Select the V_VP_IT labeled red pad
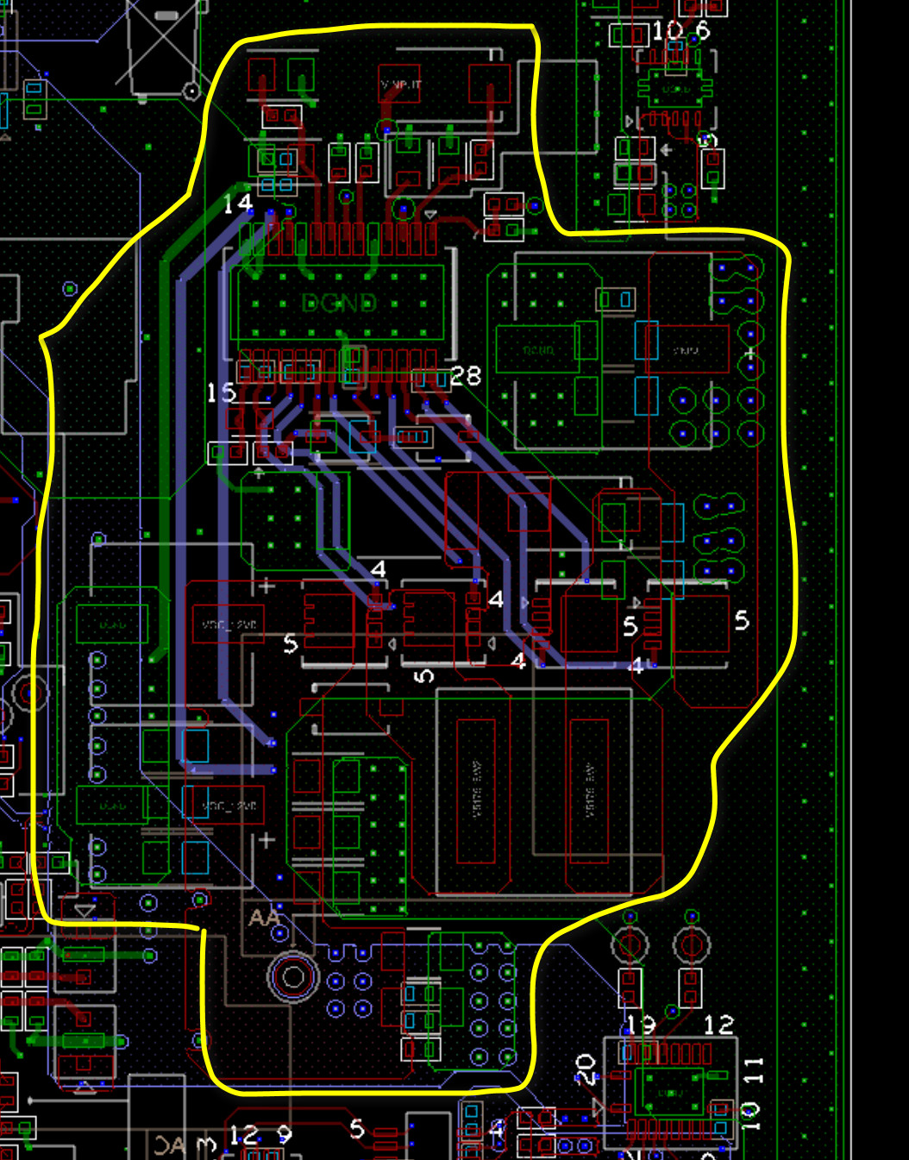 pyautogui.click(x=401, y=84)
